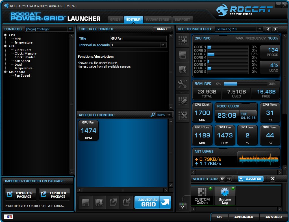Export the control with the outgoing arrow icon

tap(112, 202)
